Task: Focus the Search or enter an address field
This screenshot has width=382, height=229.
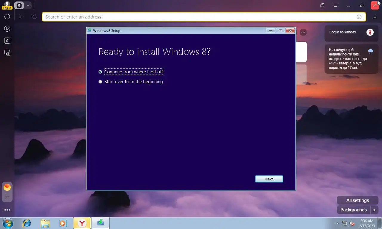Action: tap(204, 17)
